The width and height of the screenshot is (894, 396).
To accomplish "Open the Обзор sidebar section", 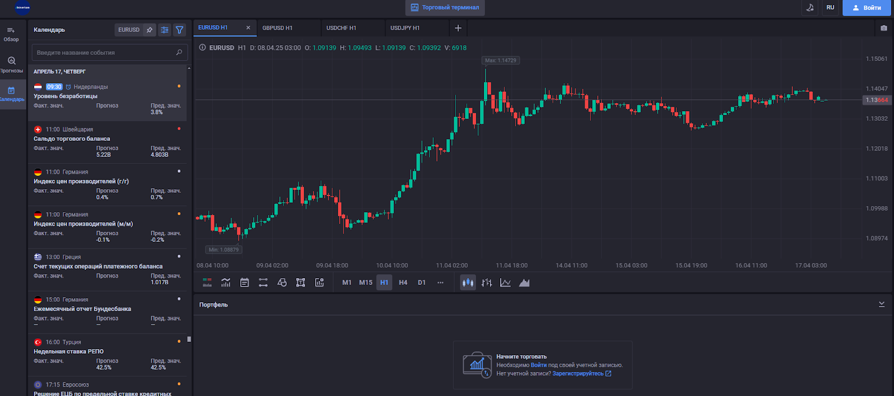I will pos(11,34).
